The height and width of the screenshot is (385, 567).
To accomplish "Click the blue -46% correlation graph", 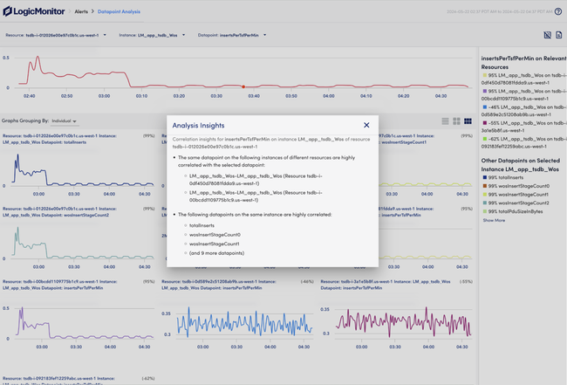I will 244,323.
